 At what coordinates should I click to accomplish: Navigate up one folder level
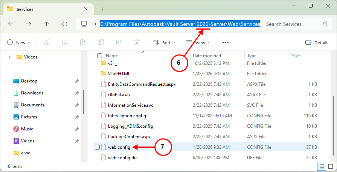46,24
